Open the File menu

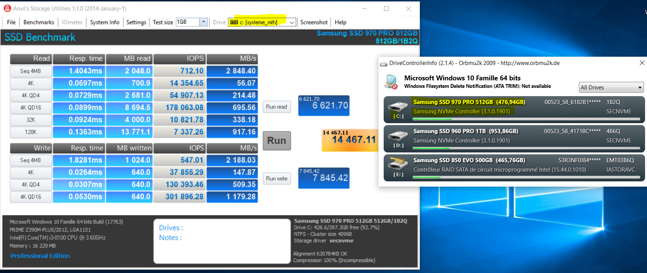pos(11,22)
